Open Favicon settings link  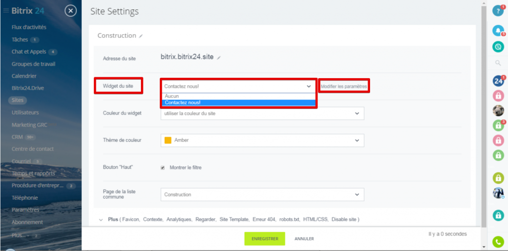point(131,219)
